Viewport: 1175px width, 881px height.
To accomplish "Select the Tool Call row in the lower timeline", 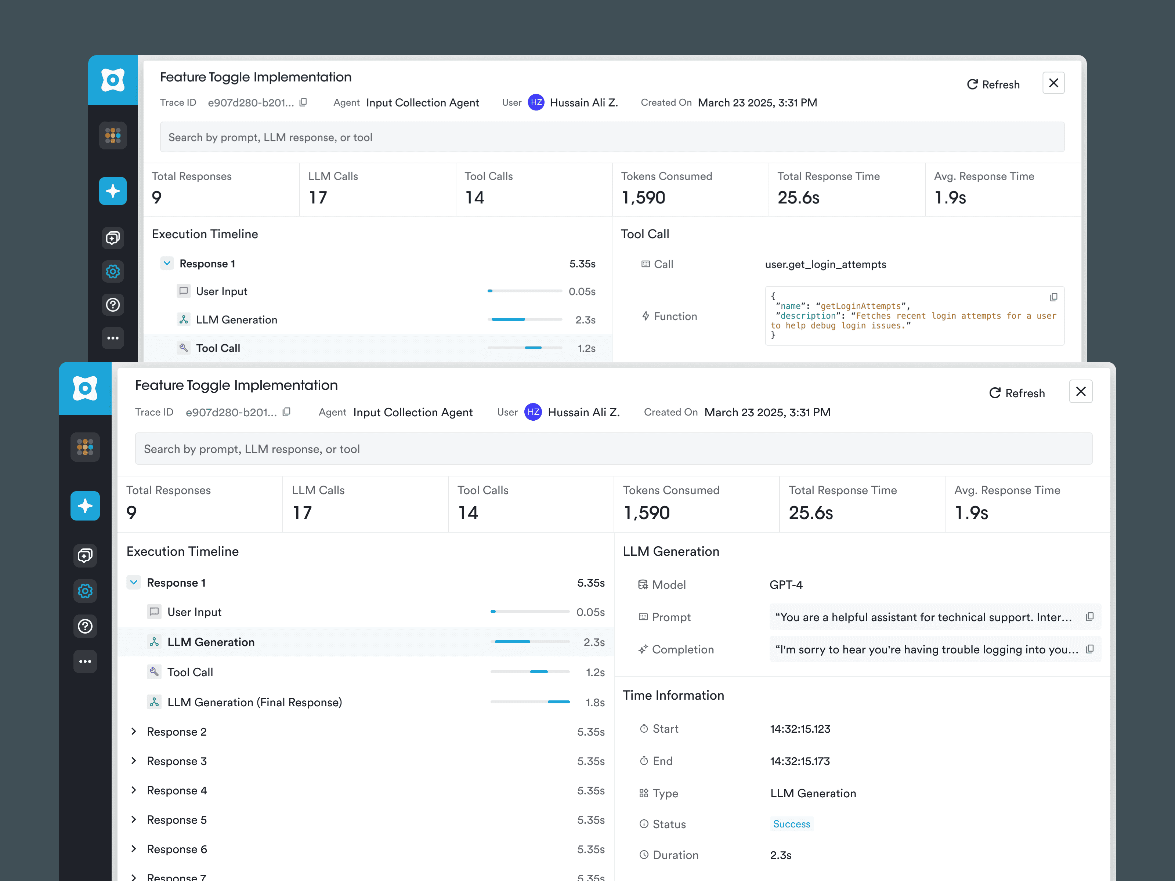I will pyautogui.click(x=190, y=672).
